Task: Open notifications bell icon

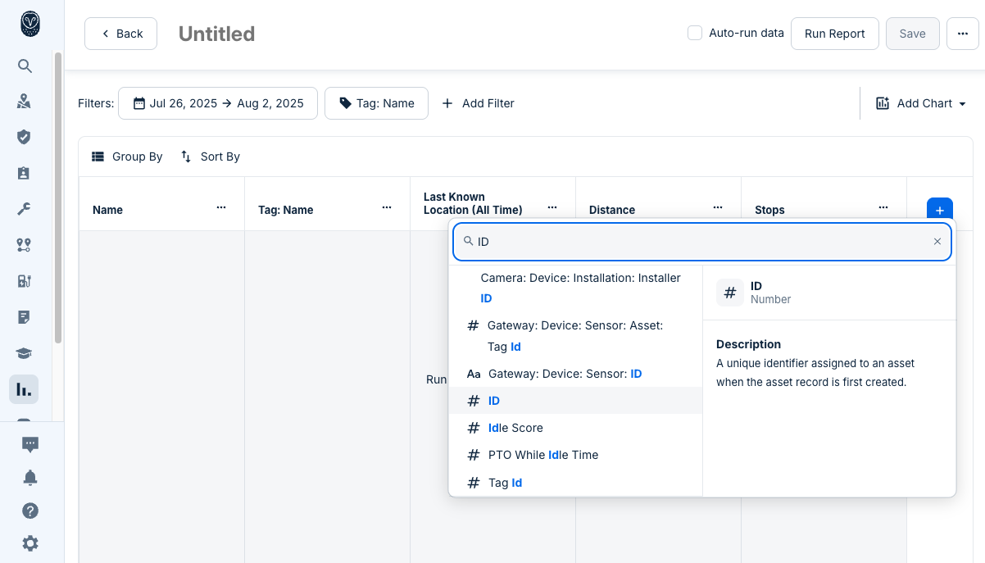Action: tap(30, 478)
